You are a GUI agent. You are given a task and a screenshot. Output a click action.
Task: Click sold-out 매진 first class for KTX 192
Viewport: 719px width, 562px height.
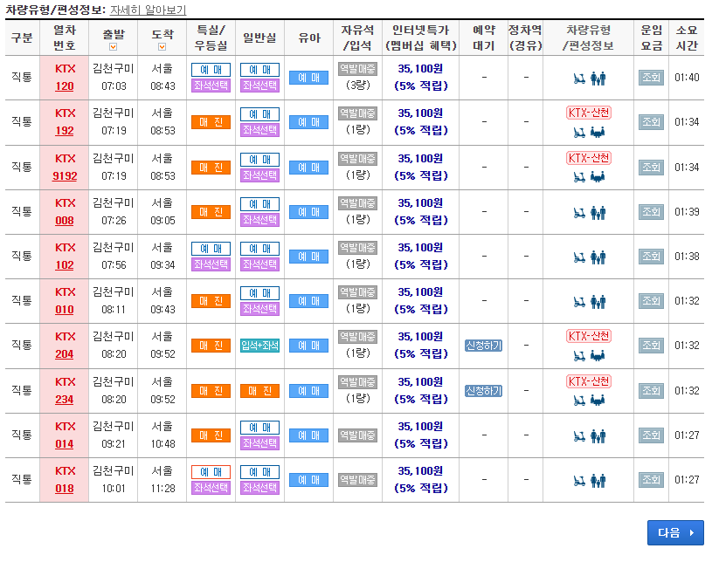click(211, 122)
